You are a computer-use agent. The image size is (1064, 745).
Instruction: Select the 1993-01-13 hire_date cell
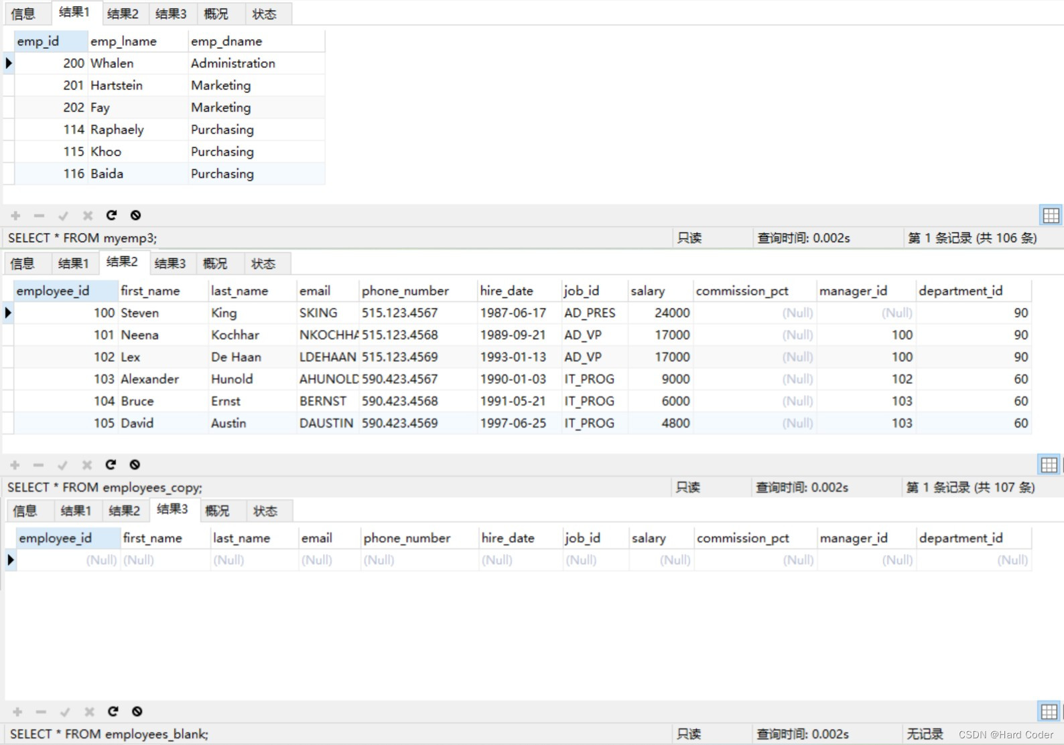coord(519,357)
